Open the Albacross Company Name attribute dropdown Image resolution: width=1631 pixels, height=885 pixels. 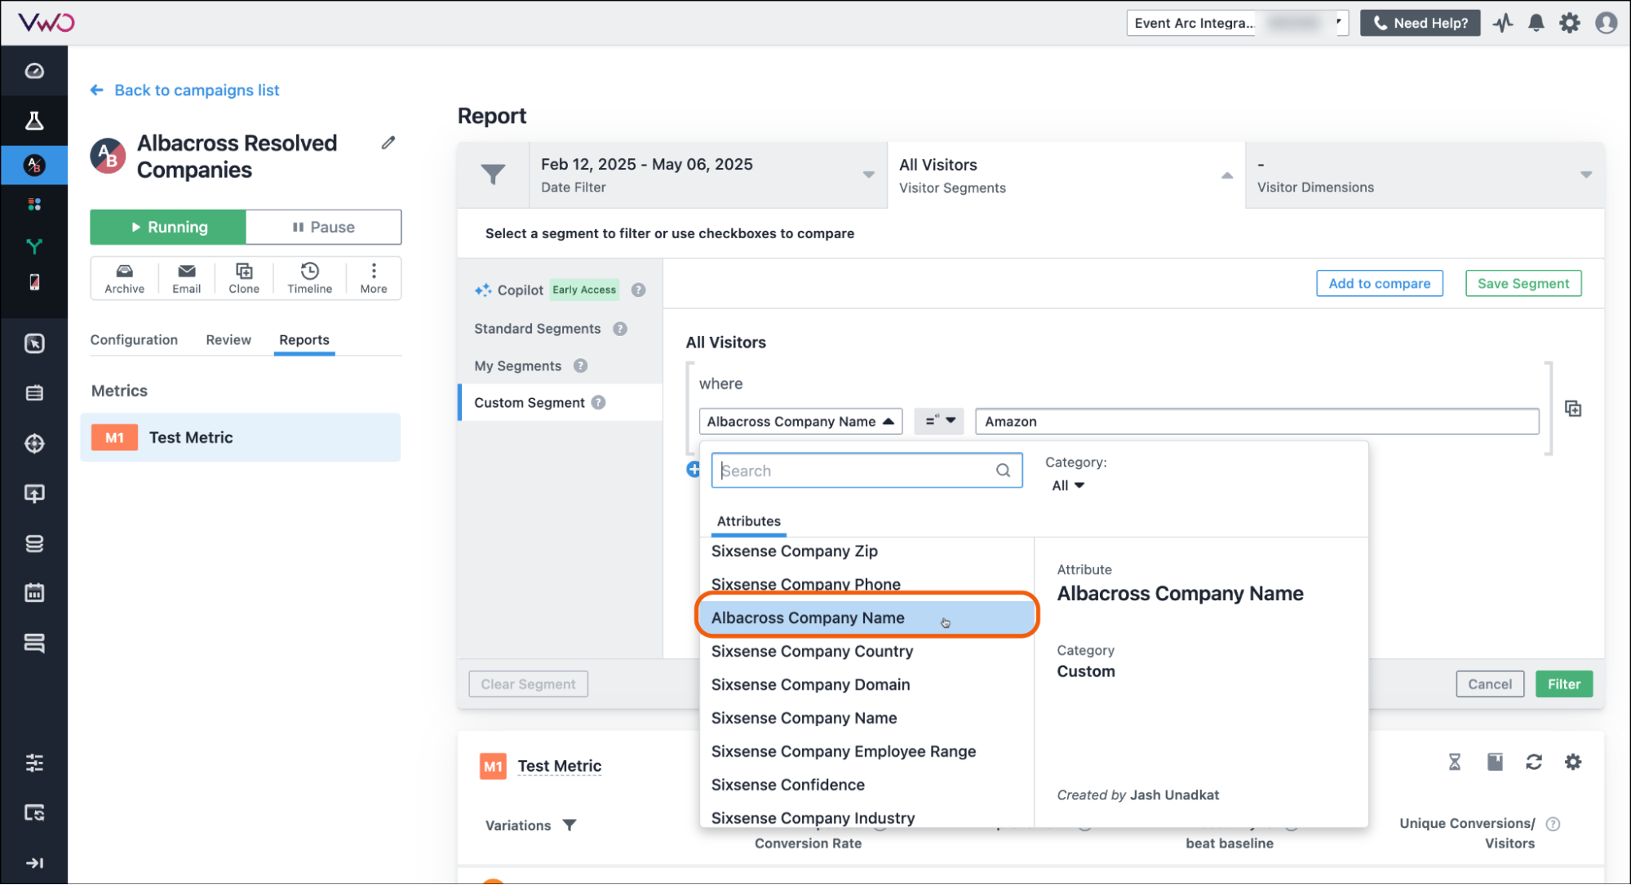pyautogui.click(x=800, y=422)
